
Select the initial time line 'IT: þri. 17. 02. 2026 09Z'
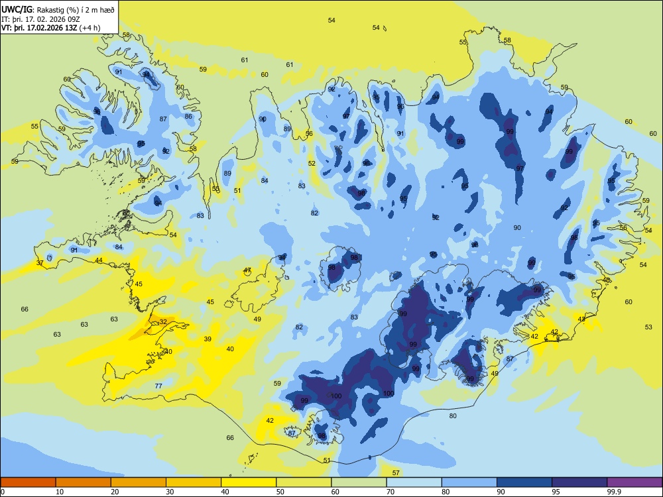point(40,19)
